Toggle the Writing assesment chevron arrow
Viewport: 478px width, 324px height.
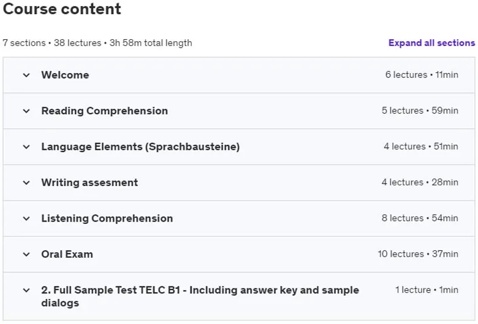pos(26,183)
